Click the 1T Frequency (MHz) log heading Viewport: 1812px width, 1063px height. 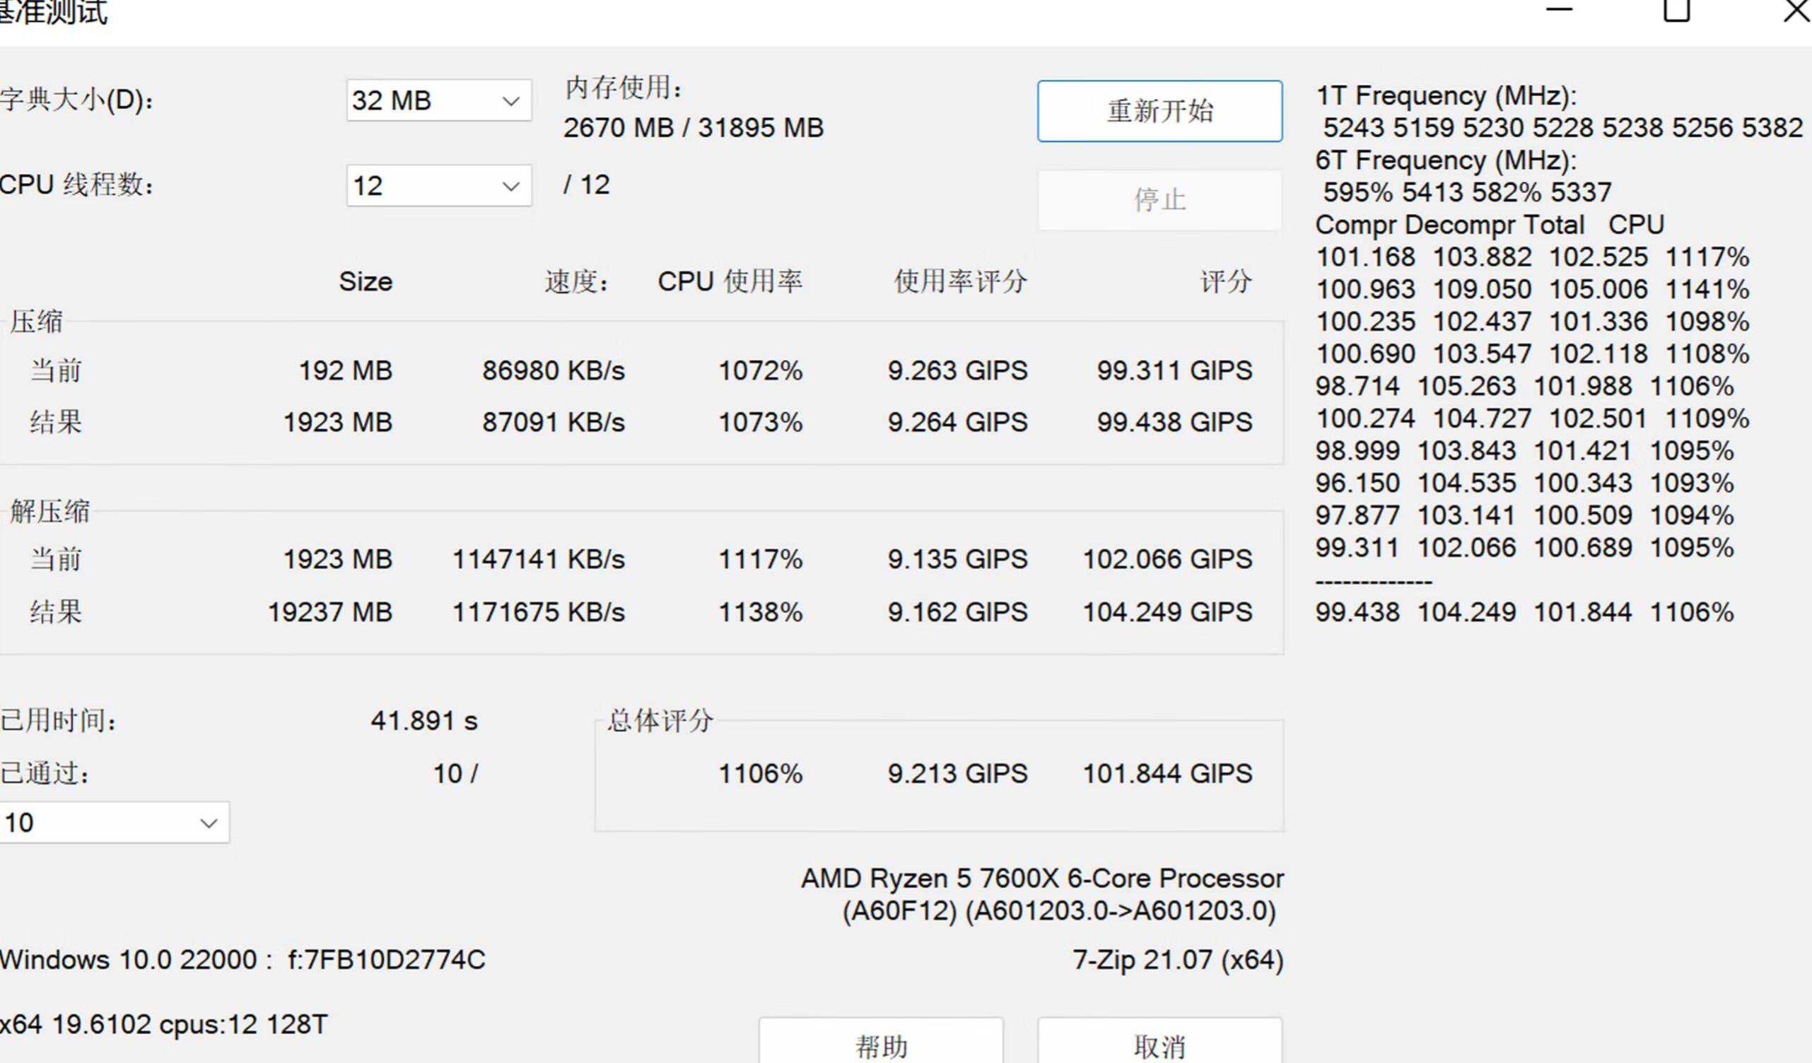tap(1445, 95)
